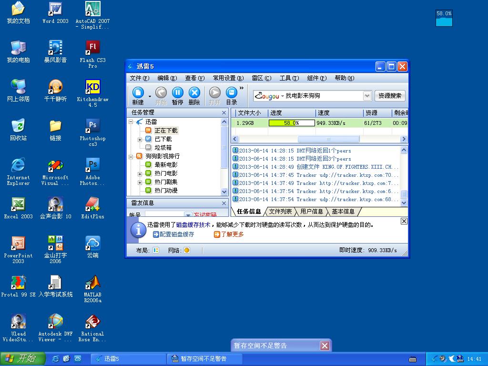Image resolution: width=488 pixels, height=366 pixels.
Task: Close the 任务管理 panel
Action: click(x=224, y=112)
